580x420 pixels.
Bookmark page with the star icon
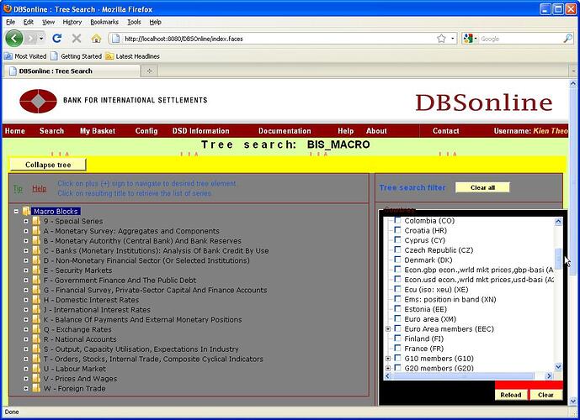441,39
